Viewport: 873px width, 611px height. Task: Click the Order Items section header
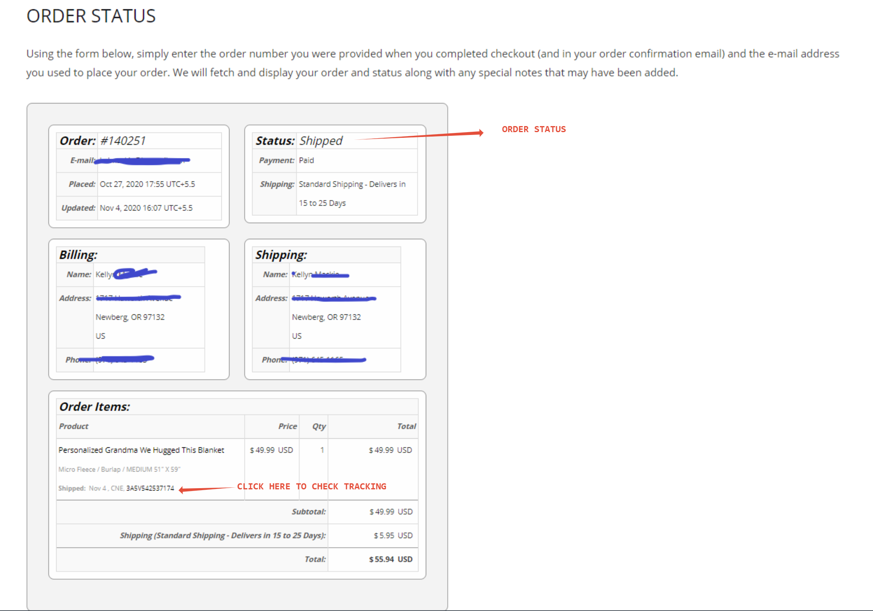pyautogui.click(x=95, y=407)
